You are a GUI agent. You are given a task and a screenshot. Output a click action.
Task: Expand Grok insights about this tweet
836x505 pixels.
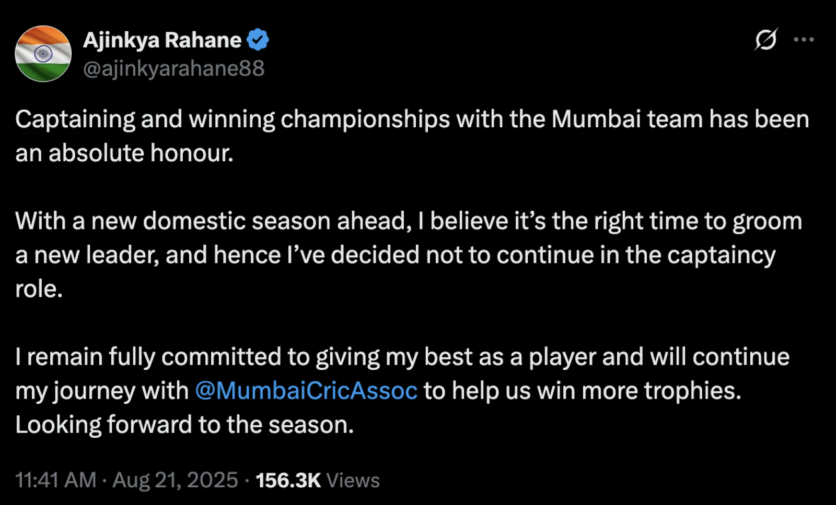(766, 39)
